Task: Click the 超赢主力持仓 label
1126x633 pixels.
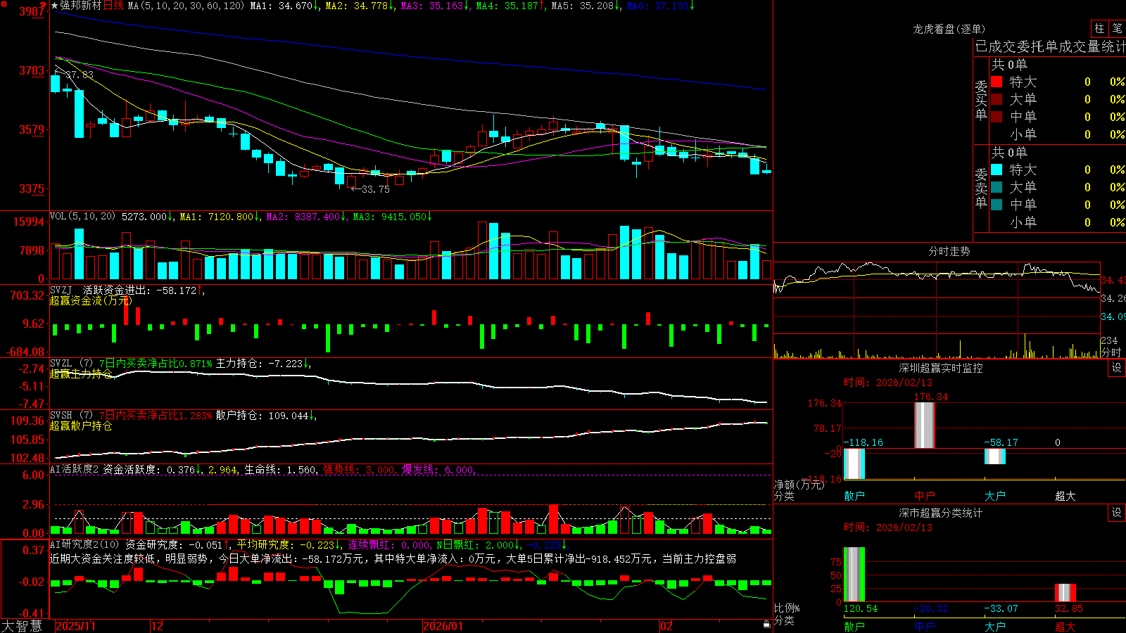Action: point(81,373)
